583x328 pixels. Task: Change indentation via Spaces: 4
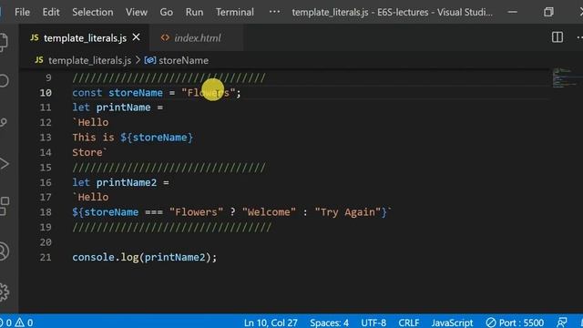point(330,323)
